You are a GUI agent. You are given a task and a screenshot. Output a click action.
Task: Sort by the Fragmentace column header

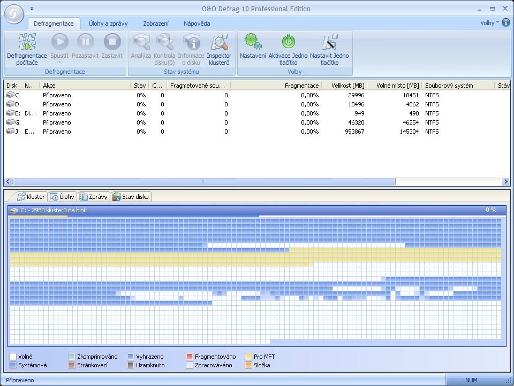click(x=276, y=86)
